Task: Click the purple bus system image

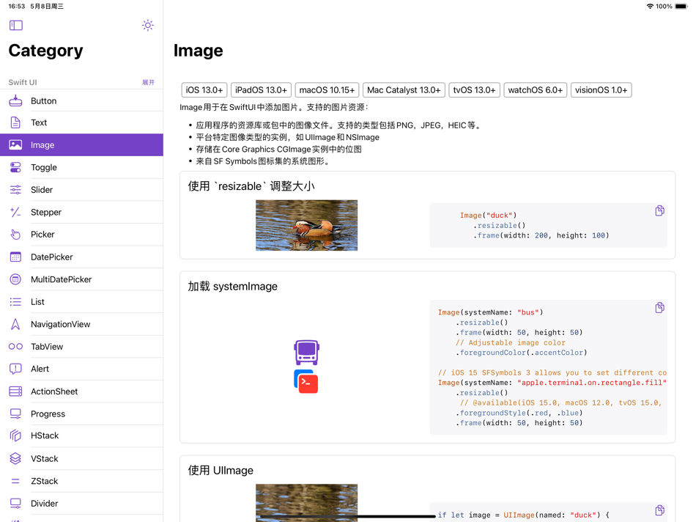Action: pyautogui.click(x=306, y=351)
